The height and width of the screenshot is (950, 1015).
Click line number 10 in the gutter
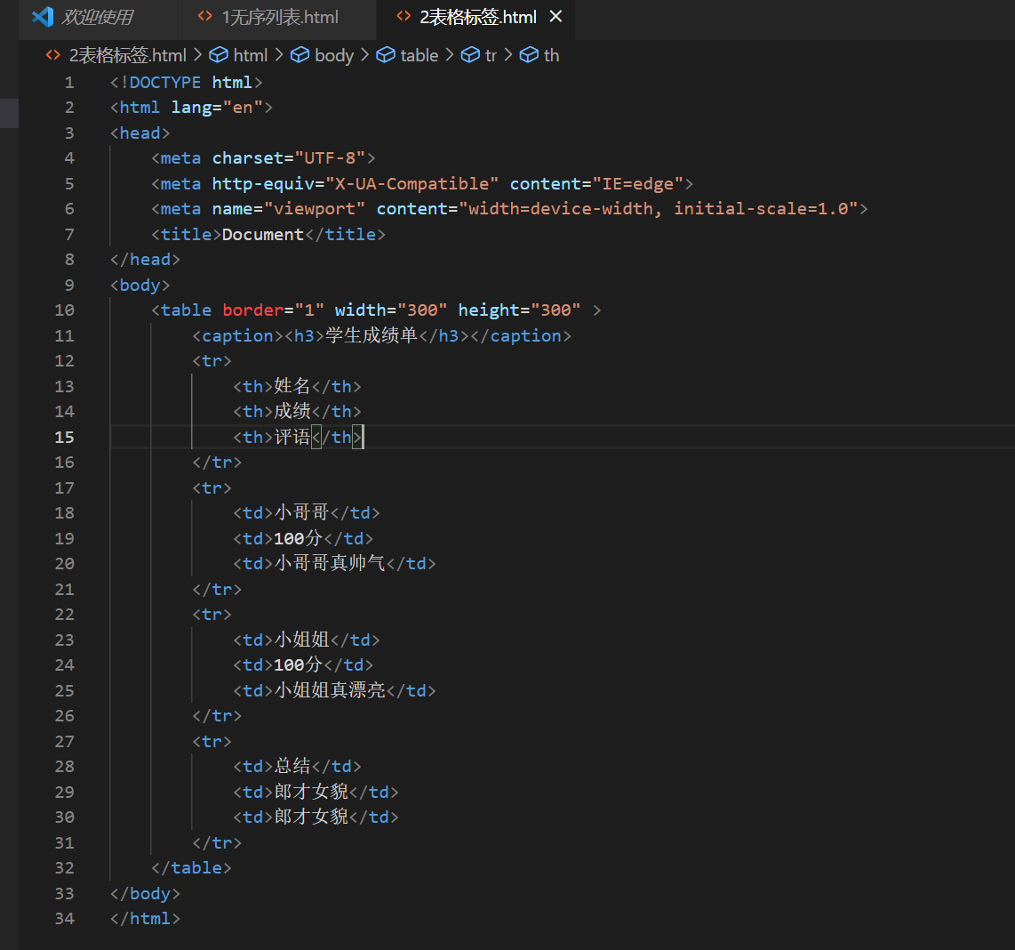65,310
